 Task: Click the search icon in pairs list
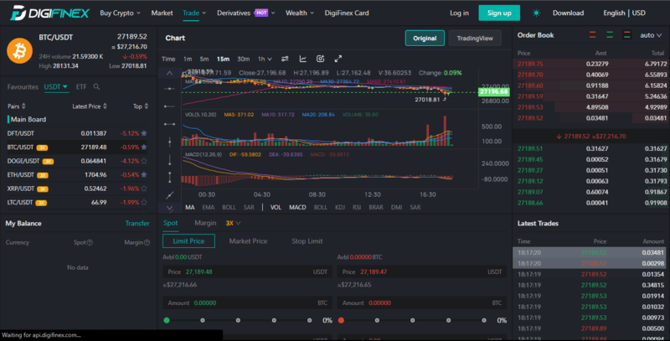pos(96,87)
